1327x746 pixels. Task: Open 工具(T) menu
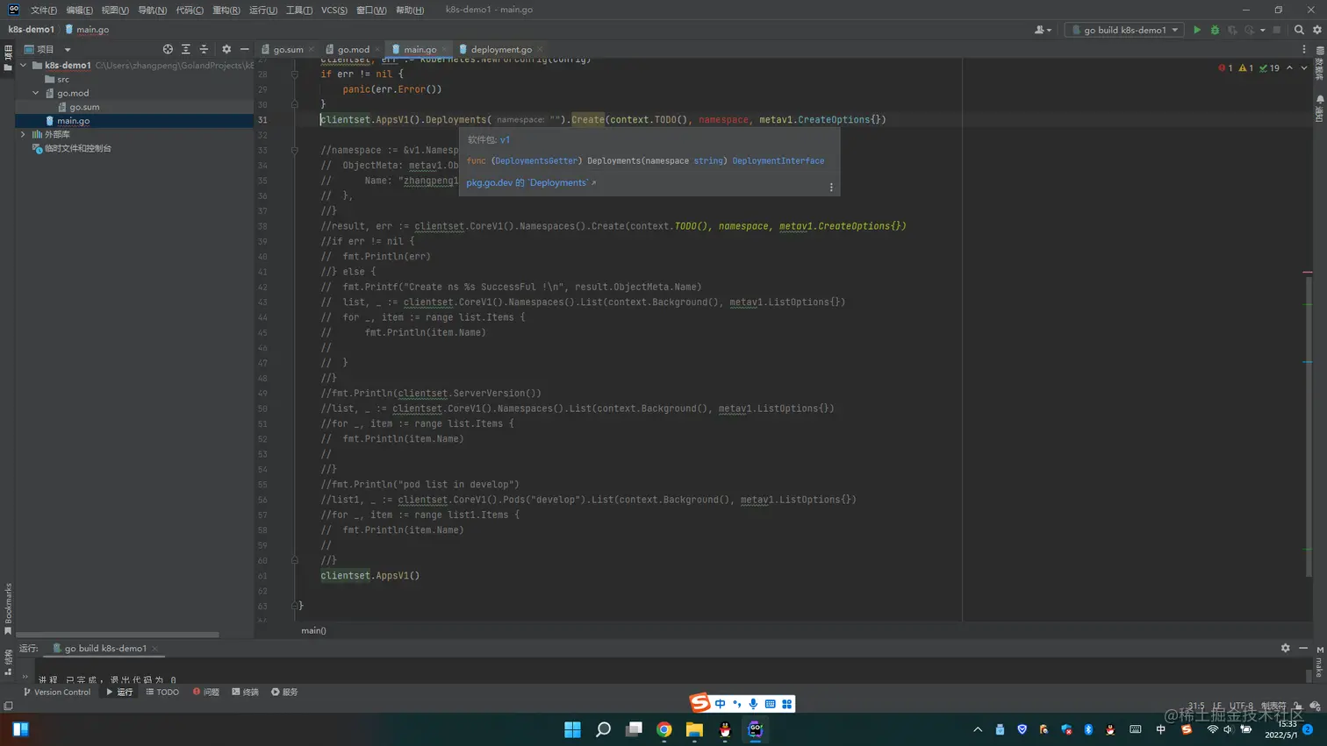pos(298,10)
